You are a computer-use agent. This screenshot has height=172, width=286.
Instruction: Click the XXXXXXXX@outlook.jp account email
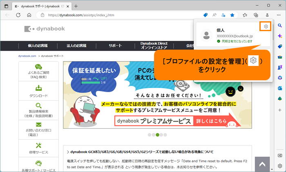tap(235, 36)
